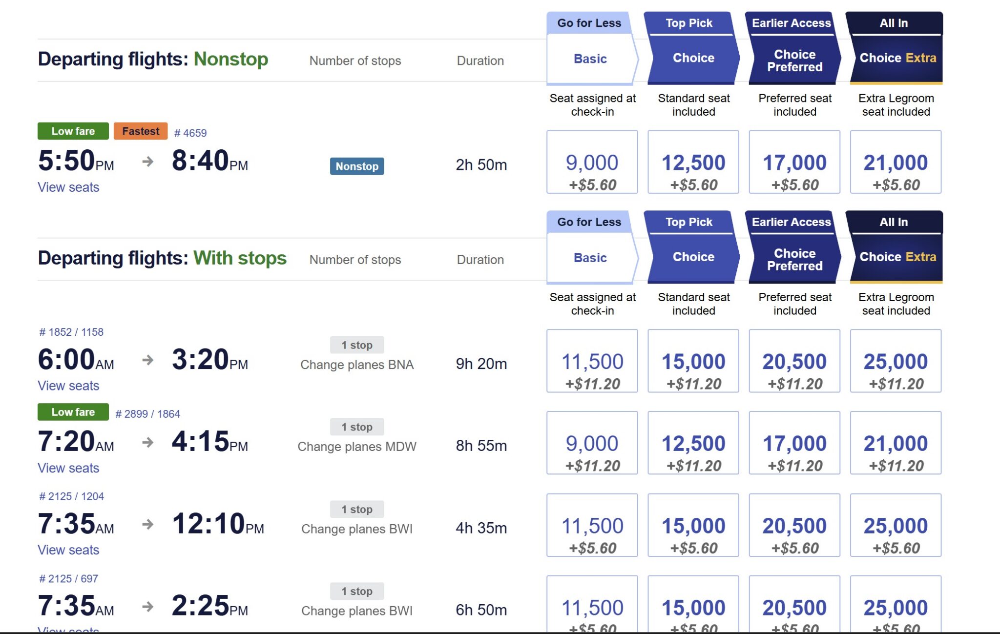The height and width of the screenshot is (634, 1000).
Task: Click the Low fare badge on flight 4659
Action: coord(73,131)
